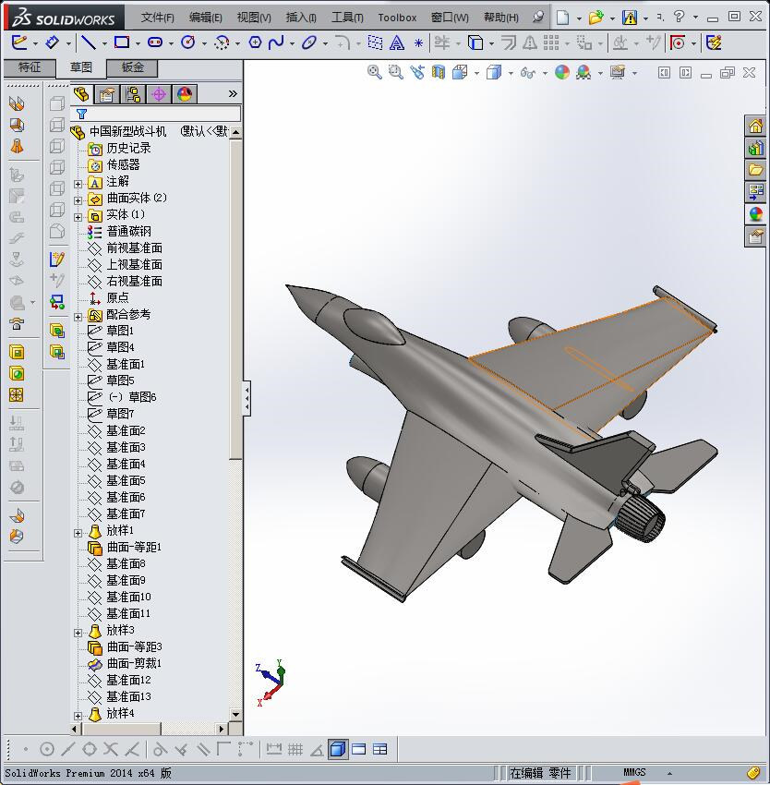Expand the 曲面实体 (2) folder
This screenshot has width=770, height=785.
[x=78, y=200]
